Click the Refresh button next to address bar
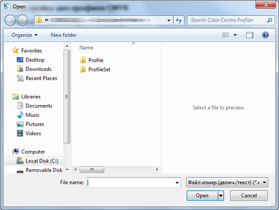The image size is (279, 210). (179, 20)
